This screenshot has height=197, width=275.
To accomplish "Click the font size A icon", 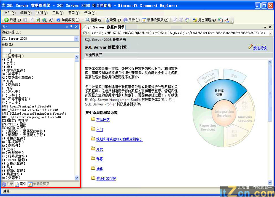I will (x=51, y=20).
